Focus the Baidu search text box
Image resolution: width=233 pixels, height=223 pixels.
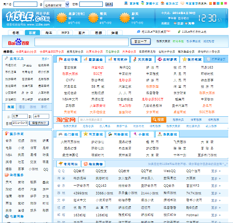82,42
